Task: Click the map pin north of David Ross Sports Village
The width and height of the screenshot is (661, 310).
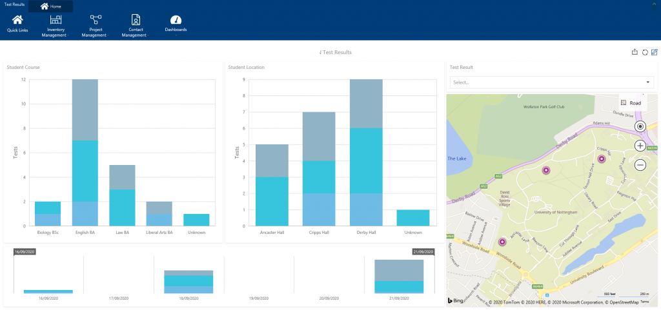Action: (546, 170)
